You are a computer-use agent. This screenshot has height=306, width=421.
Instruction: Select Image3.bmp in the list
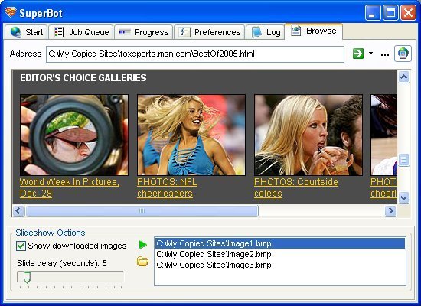point(280,265)
